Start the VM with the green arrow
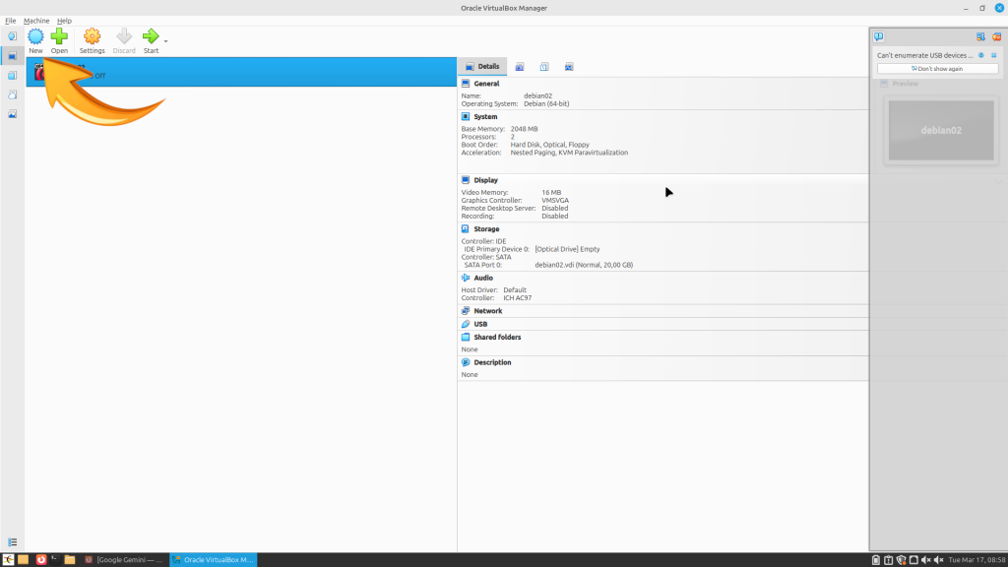 (151, 37)
